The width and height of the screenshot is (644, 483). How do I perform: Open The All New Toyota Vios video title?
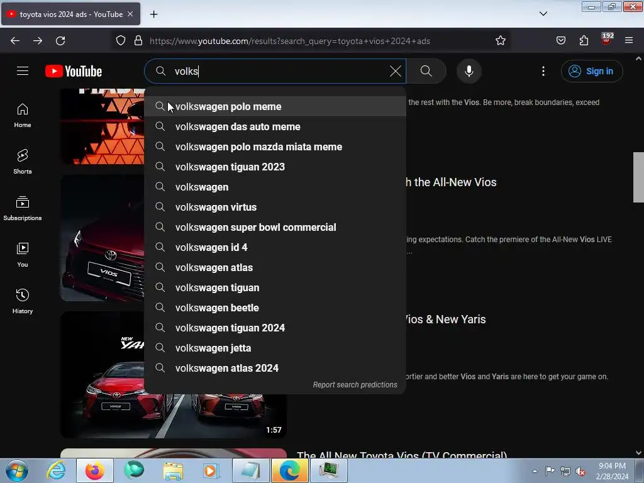pos(402,455)
